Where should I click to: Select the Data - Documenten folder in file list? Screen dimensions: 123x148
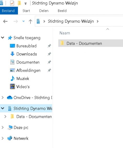pyautogui.click(x=91, y=43)
